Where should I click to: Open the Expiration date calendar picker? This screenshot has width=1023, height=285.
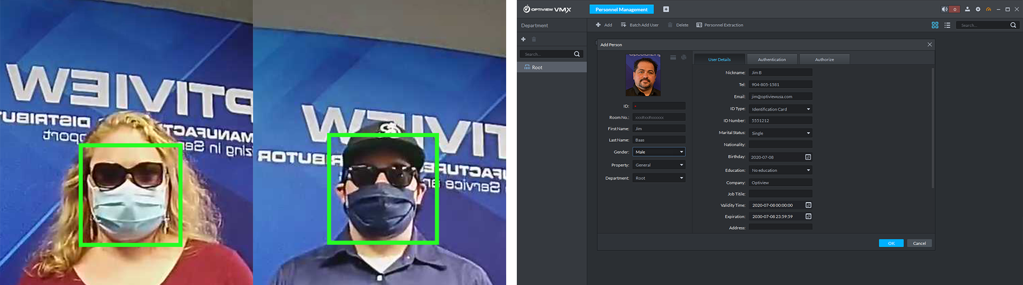808,216
